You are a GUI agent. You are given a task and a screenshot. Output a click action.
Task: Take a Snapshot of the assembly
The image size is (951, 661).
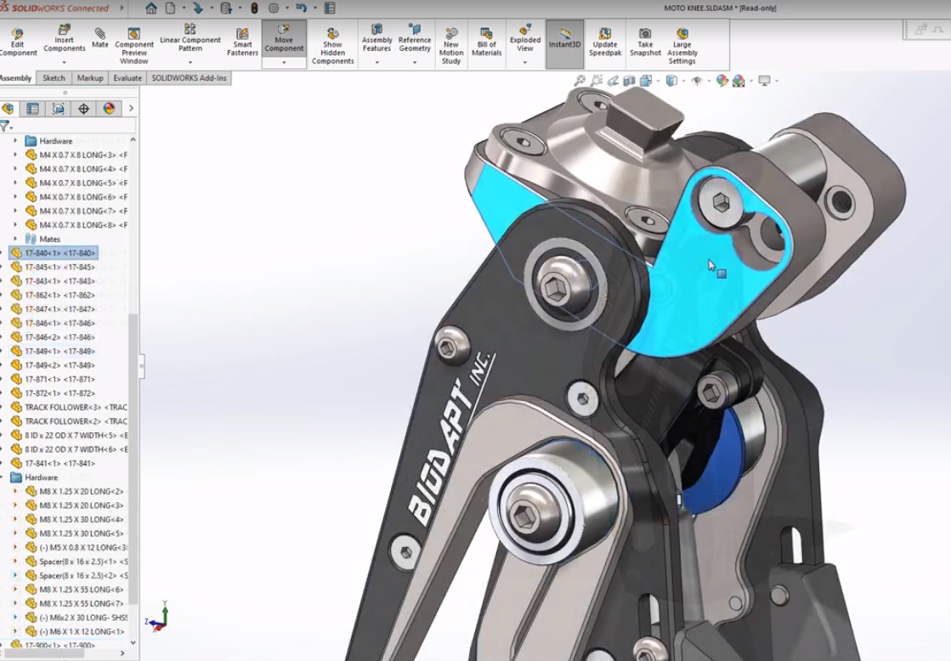pos(645,40)
